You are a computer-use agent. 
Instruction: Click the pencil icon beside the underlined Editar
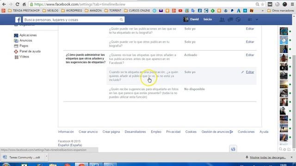(x=242, y=72)
